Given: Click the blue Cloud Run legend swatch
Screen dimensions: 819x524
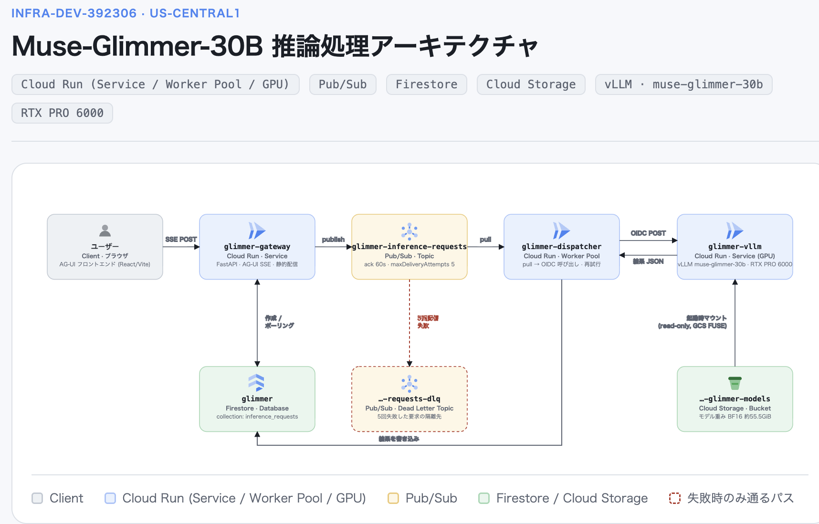Looking at the screenshot, I should (110, 498).
